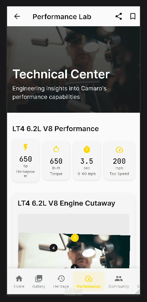Click the rotating torque icon
Image resolution: width=147 pixels, height=302 pixels.
pos(56,149)
